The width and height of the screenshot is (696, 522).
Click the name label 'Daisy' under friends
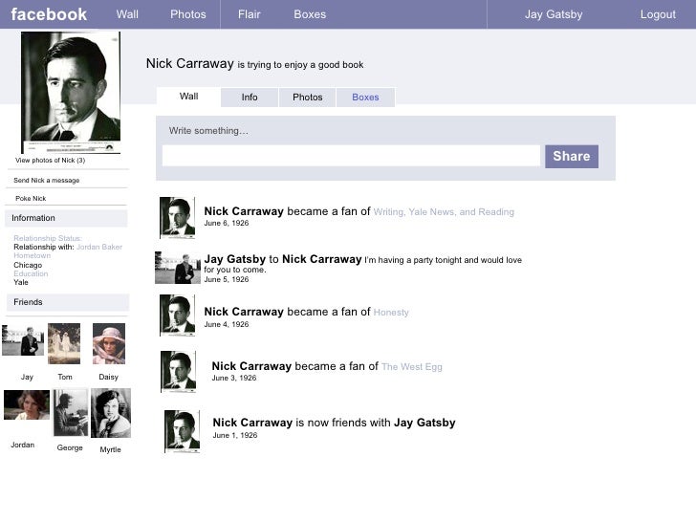pyautogui.click(x=109, y=377)
